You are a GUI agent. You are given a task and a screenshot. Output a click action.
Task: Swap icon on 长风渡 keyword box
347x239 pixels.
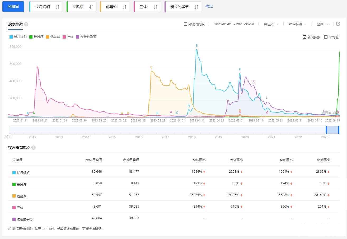click(x=91, y=7)
